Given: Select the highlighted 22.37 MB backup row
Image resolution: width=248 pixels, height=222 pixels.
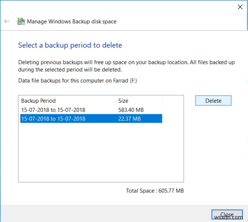Looking at the screenshot, I should [91, 118].
